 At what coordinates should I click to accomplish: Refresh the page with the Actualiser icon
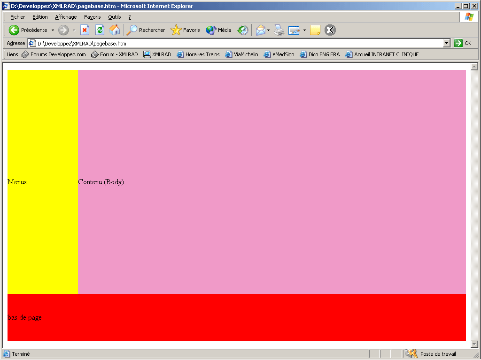pyautogui.click(x=100, y=30)
